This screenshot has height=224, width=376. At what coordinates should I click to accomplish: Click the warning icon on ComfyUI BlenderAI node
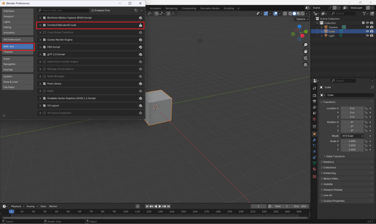[x=140, y=25]
